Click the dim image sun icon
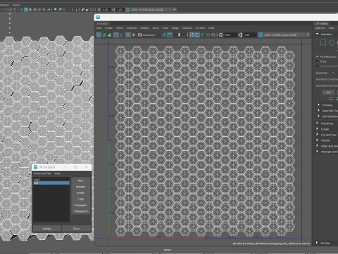 point(134,35)
